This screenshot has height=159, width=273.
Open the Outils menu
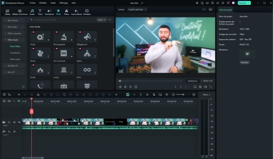click(x=53, y=3)
